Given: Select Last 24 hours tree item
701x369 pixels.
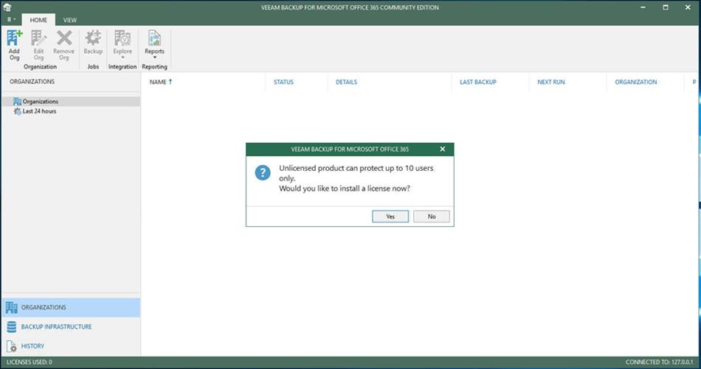Looking at the screenshot, I should (x=38, y=111).
